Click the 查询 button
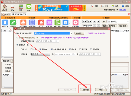131x96 pixels. 104,26
